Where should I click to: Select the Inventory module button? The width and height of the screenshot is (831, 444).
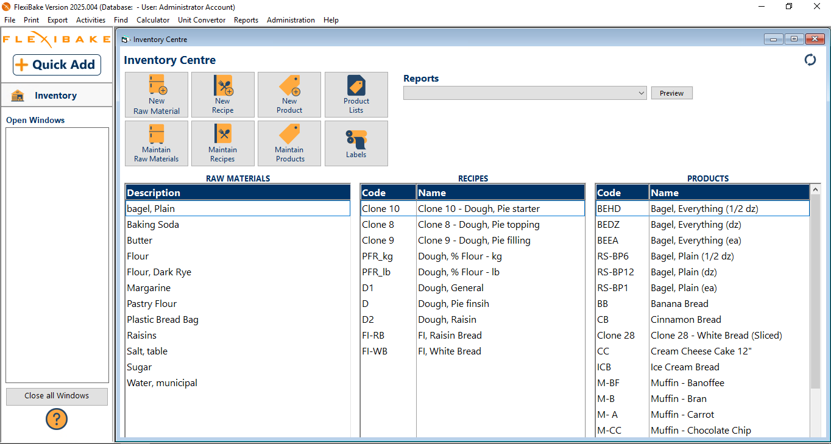click(x=57, y=96)
